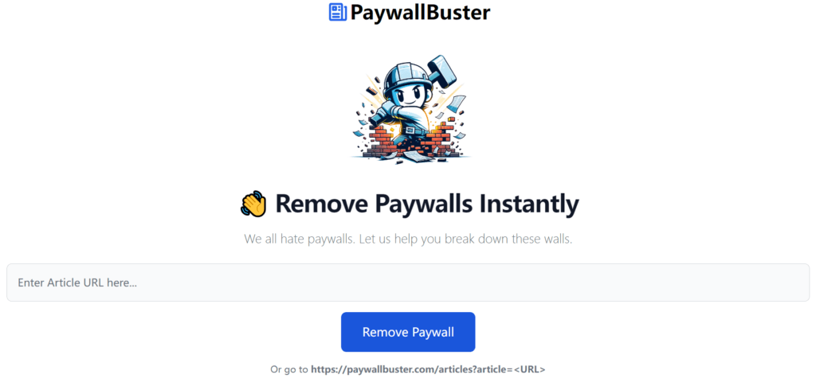
Task: Click the scattered papers below the brick wall
Action: point(415,157)
